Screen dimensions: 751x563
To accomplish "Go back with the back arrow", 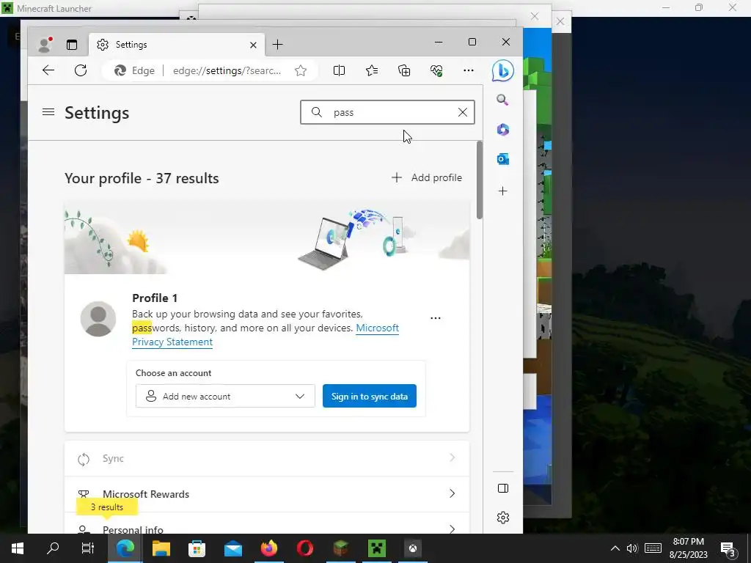I will pyautogui.click(x=48, y=70).
